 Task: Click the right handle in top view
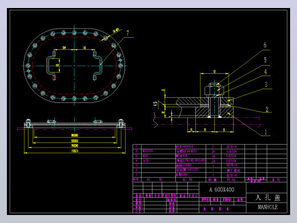(97, 65)
